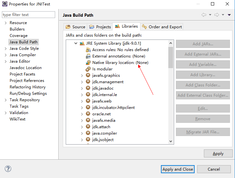Viewport: 235px width, 178px height.
Task: Switch to the Projects tab
Action: pyautogui.click(x=100, y=27)
